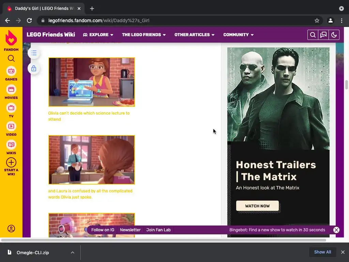Go to LEGO Friends Wiki home title
Image resolution: width=349 pixels, height=262 pixels.
click(51, 34)
